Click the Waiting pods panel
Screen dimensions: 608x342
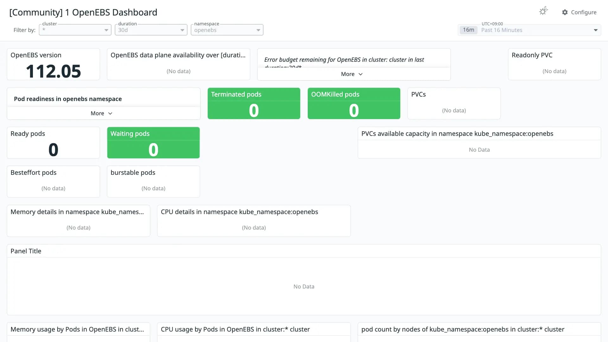(153, 142)
